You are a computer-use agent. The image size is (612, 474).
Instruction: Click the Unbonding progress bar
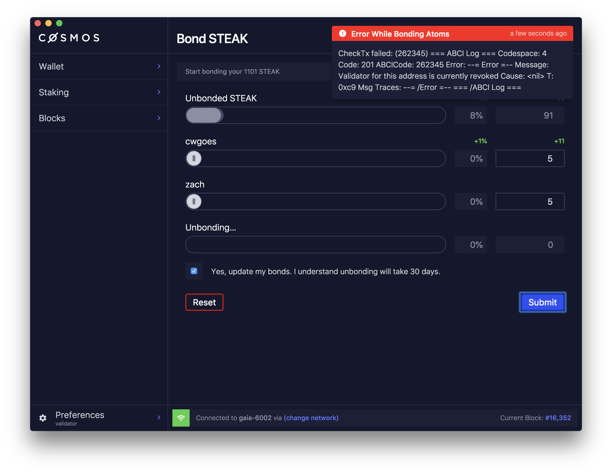(315, 245)
